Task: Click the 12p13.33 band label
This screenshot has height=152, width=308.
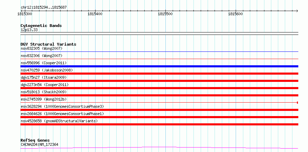Action: 29,30
